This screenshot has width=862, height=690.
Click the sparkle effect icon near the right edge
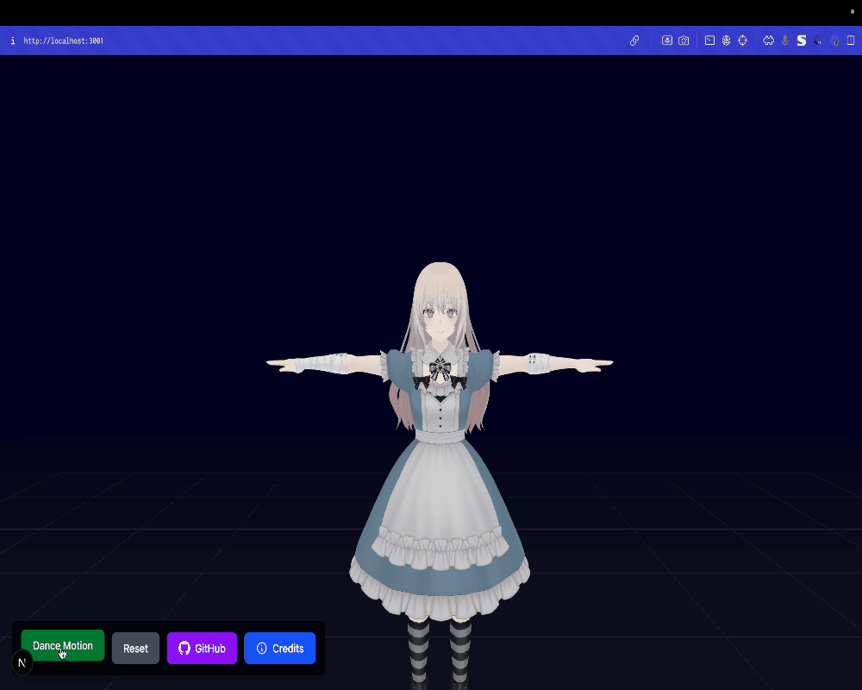click(833, 40)
